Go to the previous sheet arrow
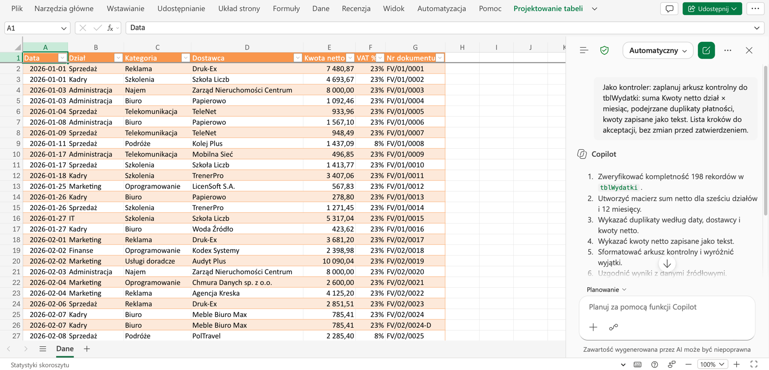This screenshot has width=769, height=370. pyautogui.click(x=9, y=349)
